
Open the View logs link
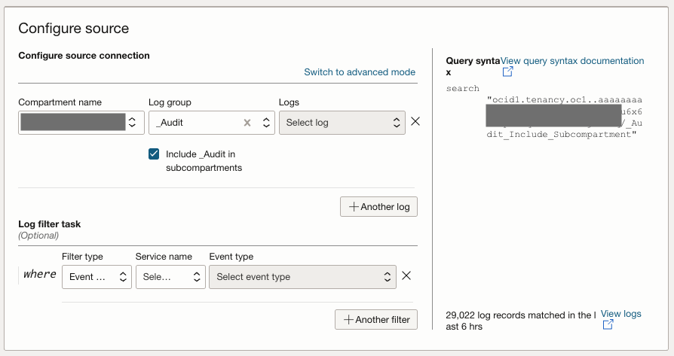point(620,314)
